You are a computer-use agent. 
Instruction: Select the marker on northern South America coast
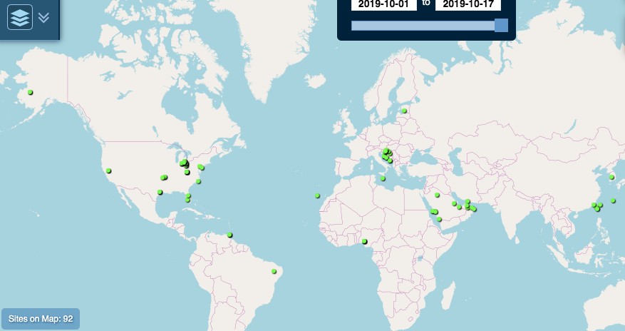pyautogui.click(x=229, y=235)
